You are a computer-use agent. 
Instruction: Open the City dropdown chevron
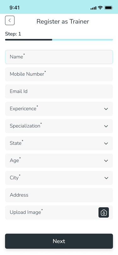pyautogui.click(x=106, y=178)
